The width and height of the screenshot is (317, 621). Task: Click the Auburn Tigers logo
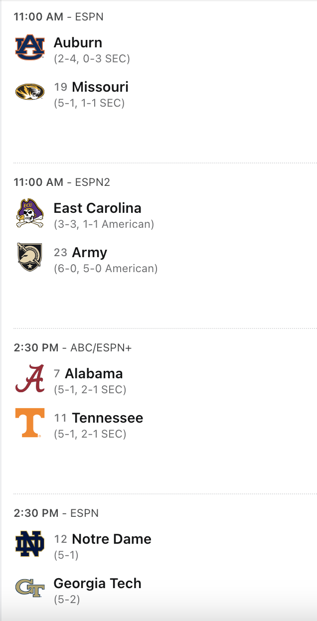click(x=29, y=48)
